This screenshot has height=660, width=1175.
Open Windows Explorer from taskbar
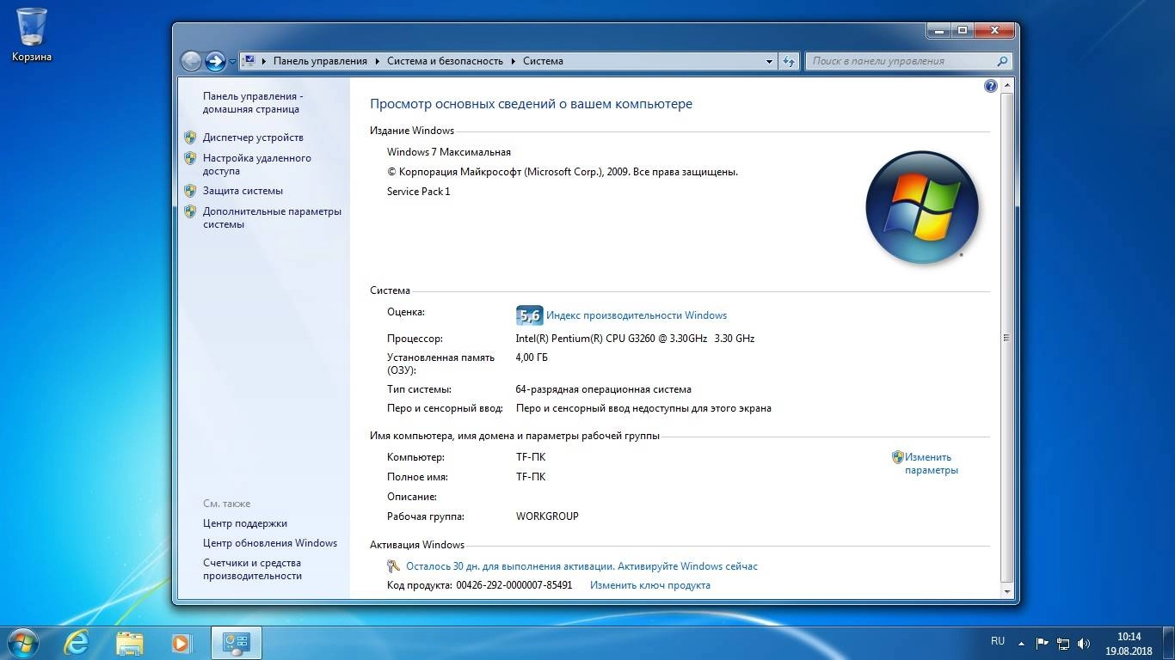click(130, 642)
